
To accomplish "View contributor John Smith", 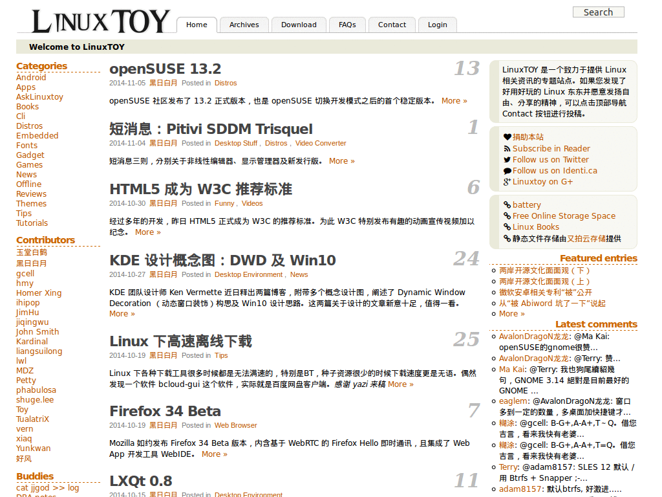I will (37, 332).
